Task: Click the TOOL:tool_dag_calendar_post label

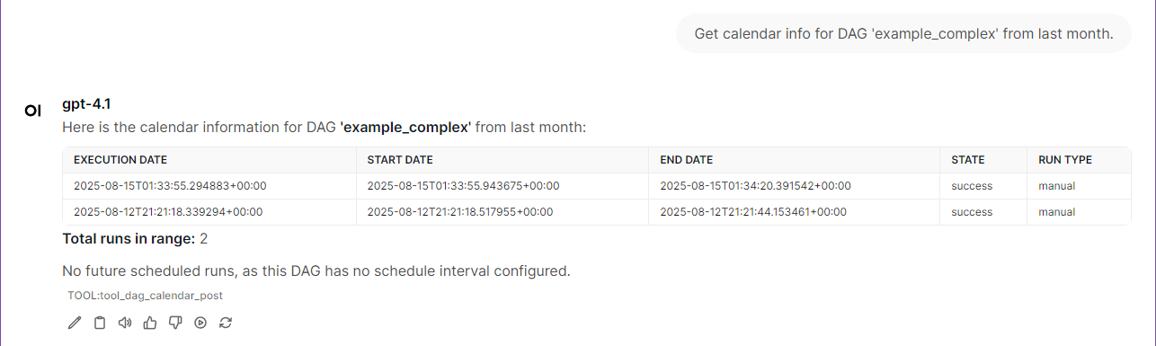Action: (145, 295)
